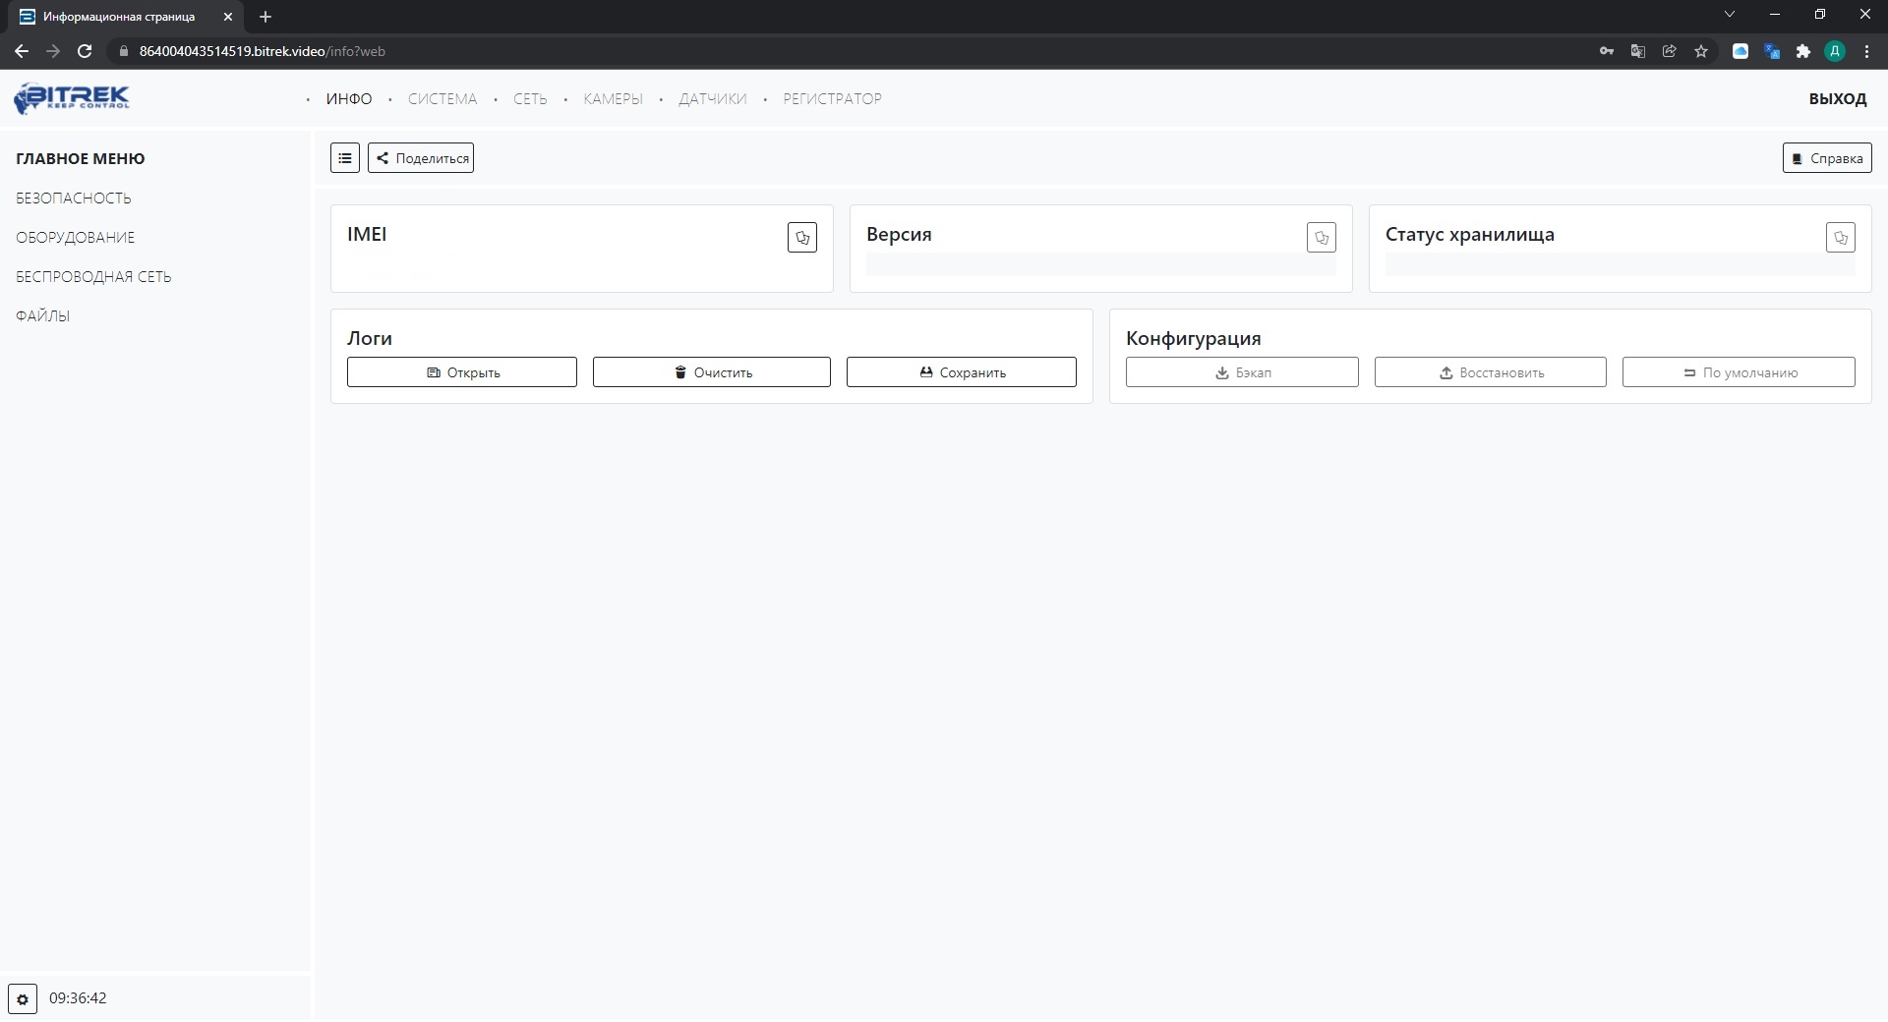Click the Очистить logs button
This screenshot has height=1022, width=1888.
pyautogui.click(x=711, y=372)
